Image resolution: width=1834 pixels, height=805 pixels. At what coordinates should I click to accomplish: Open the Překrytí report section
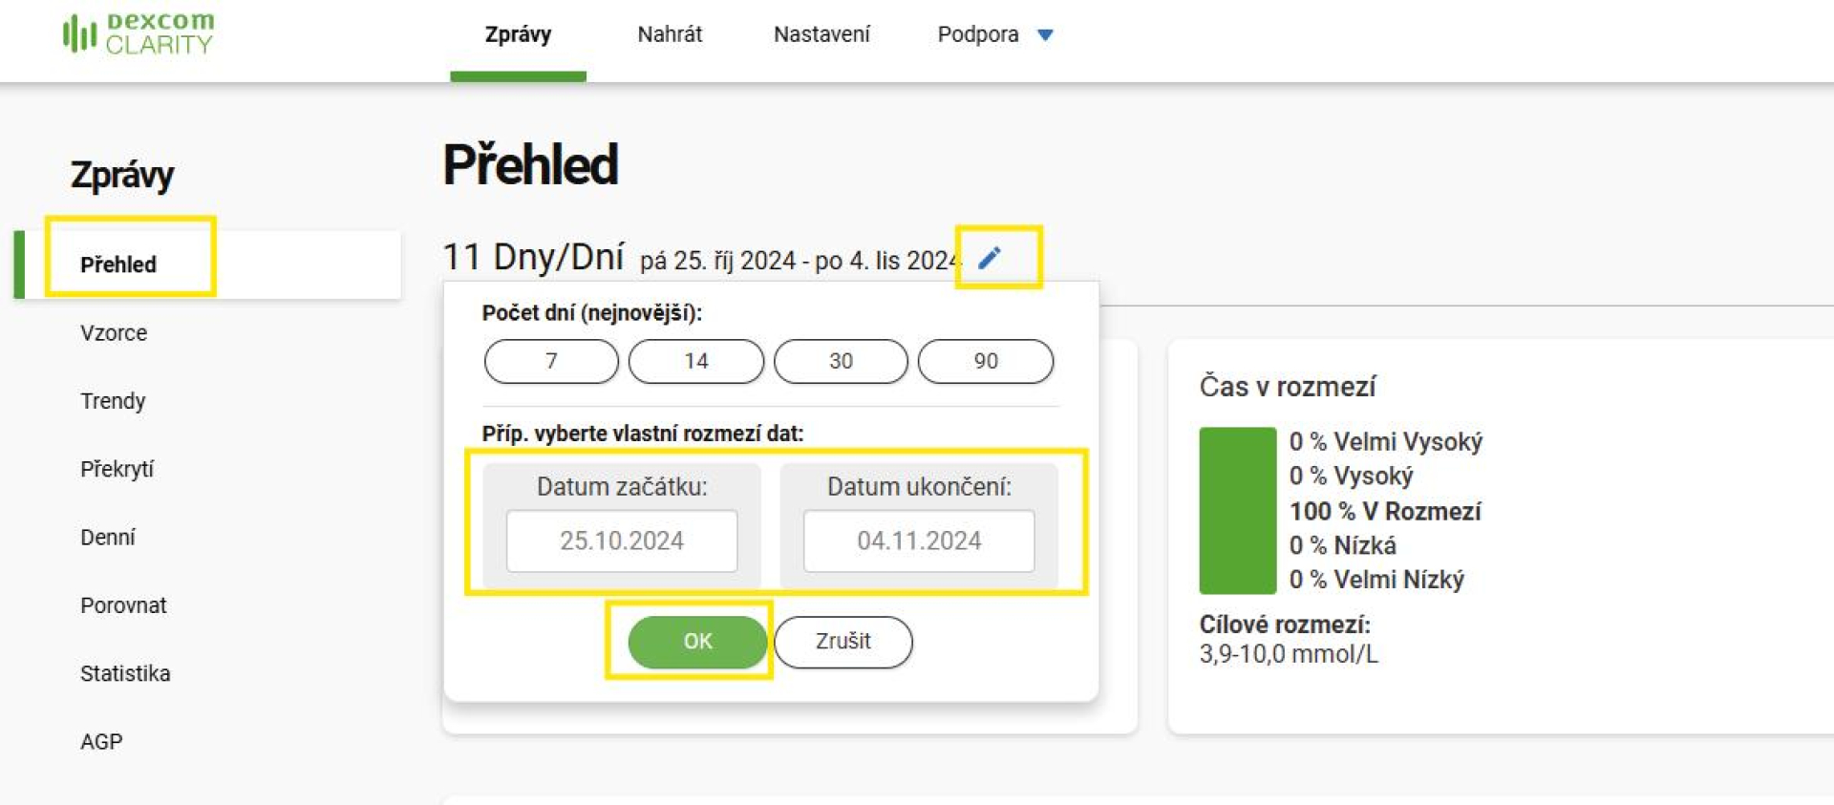[x=117, y=469]
